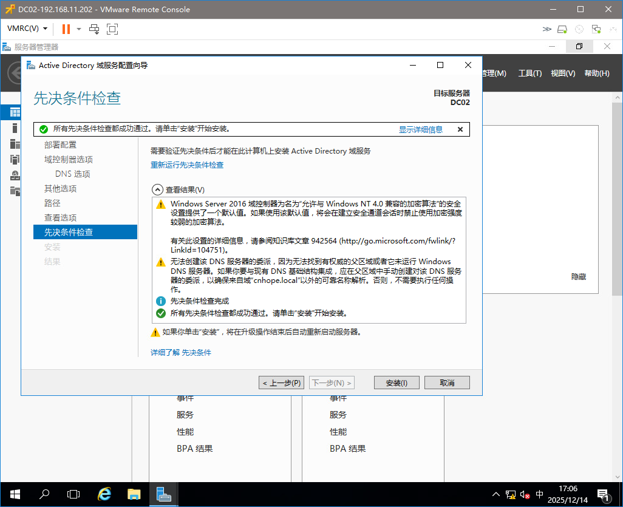Click the VMRC network adapter icon
The height and width of the screenshot is (507, 623).
click(x=596, y=29)
